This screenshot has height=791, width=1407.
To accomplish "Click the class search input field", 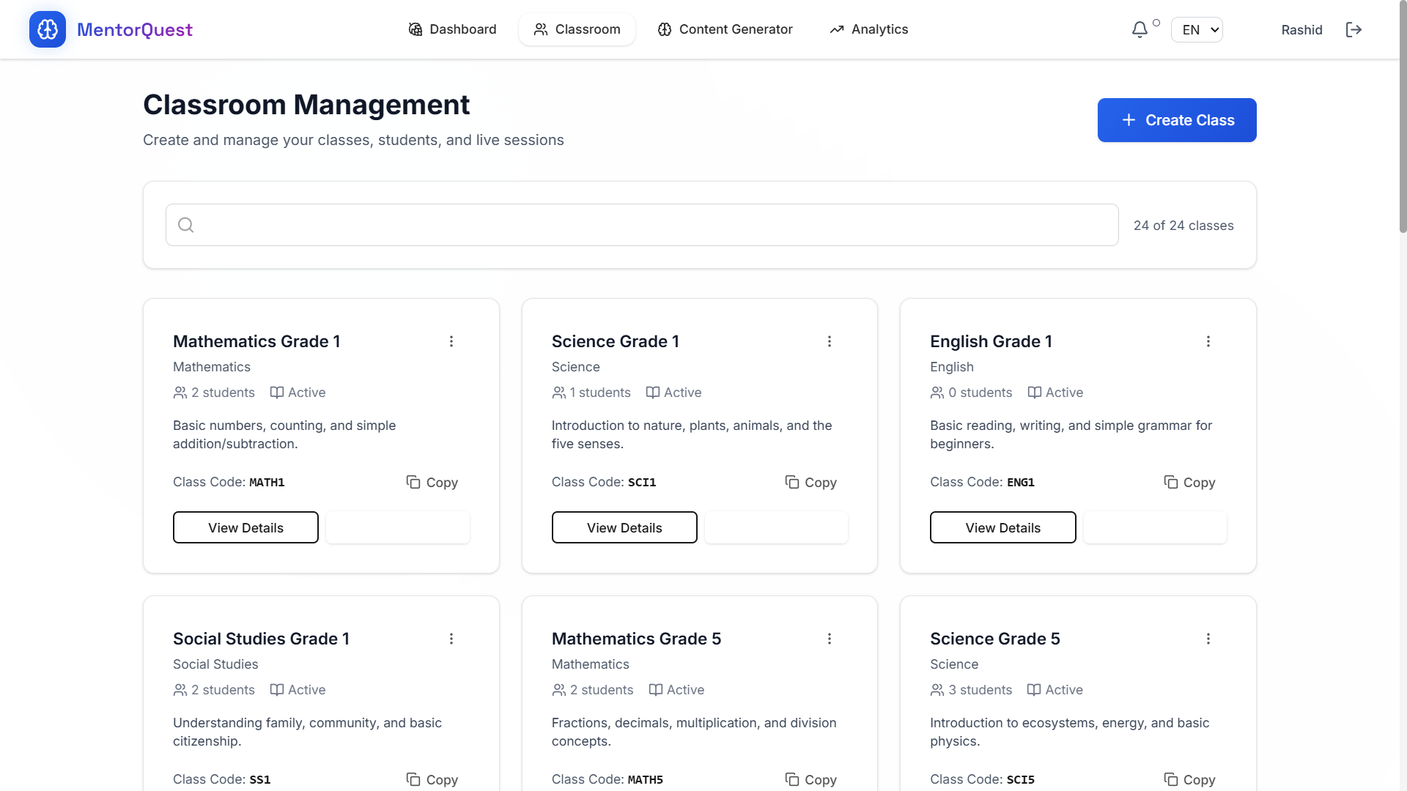I will point(642,225).
